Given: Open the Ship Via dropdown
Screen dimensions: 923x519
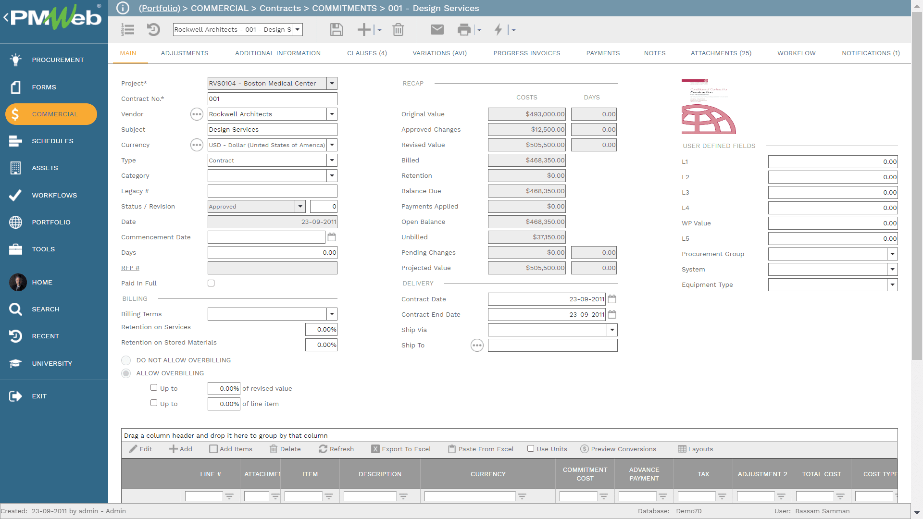Looking at the screenshot, I should click(612, 330).
